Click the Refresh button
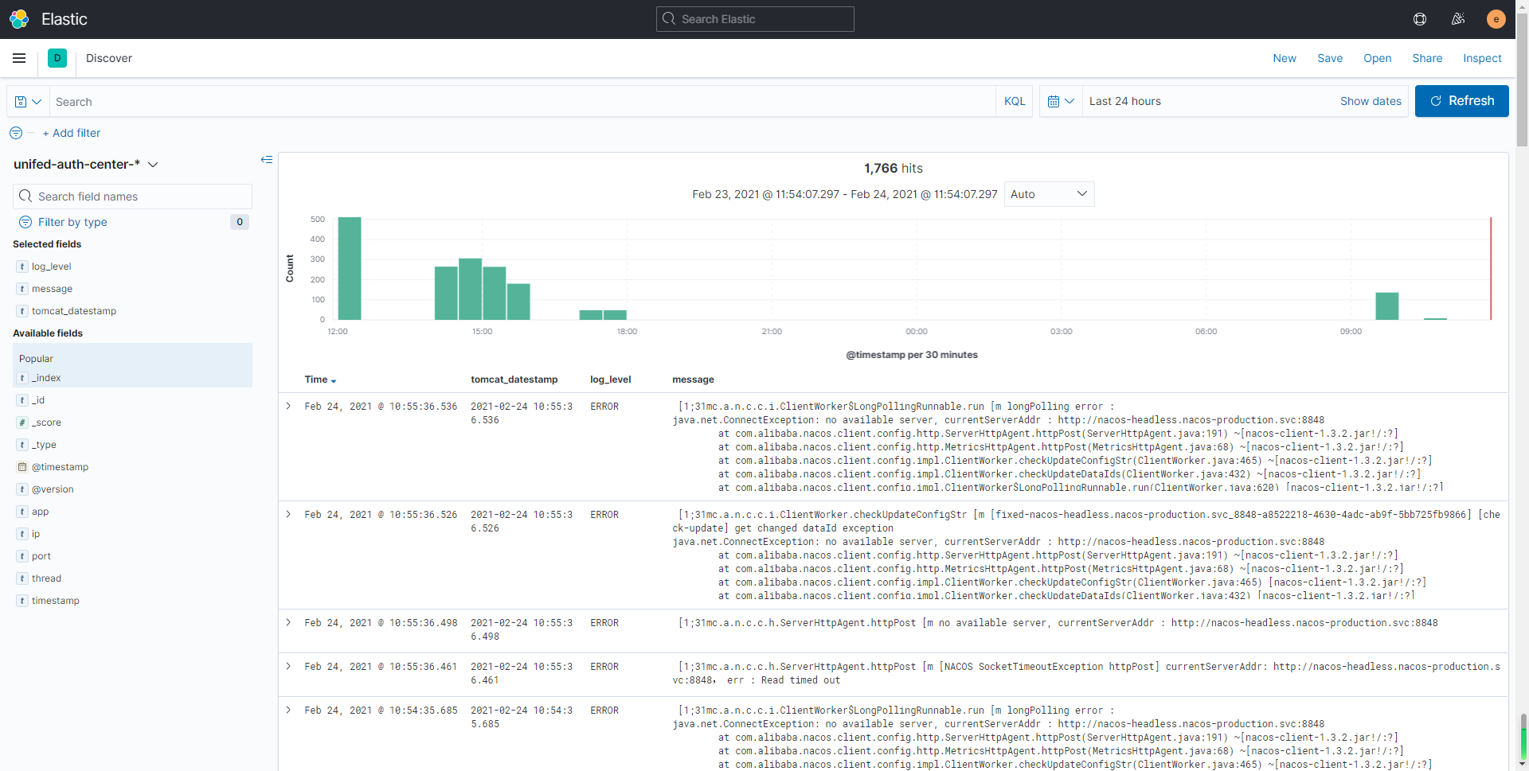 coord(1461,101)
